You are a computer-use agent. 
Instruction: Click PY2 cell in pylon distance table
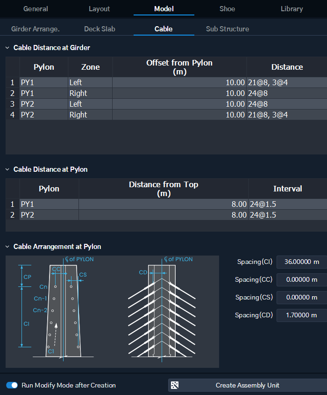[49, 215]
